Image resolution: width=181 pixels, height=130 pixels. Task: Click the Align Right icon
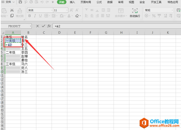[x=97, y=16]
